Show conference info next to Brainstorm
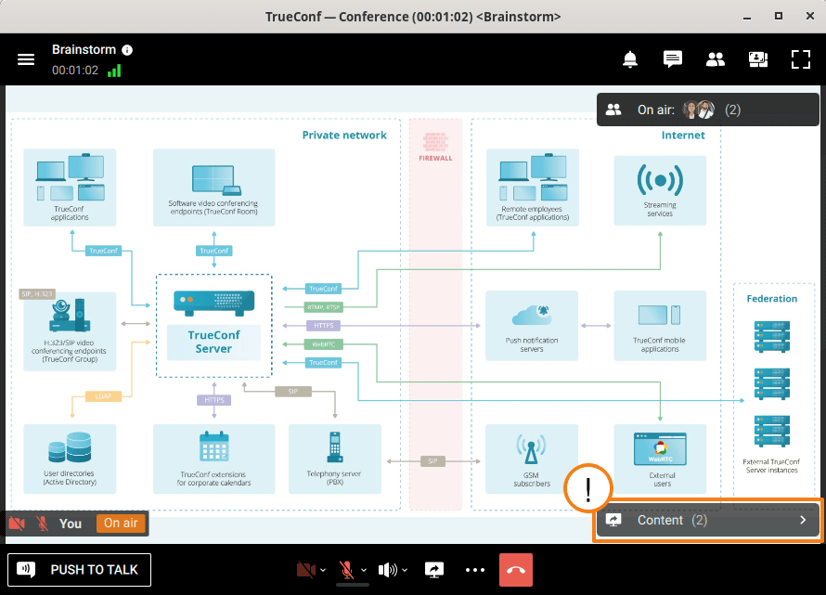The height and width of the screenshot is (595, 826). tap(127, 50)
